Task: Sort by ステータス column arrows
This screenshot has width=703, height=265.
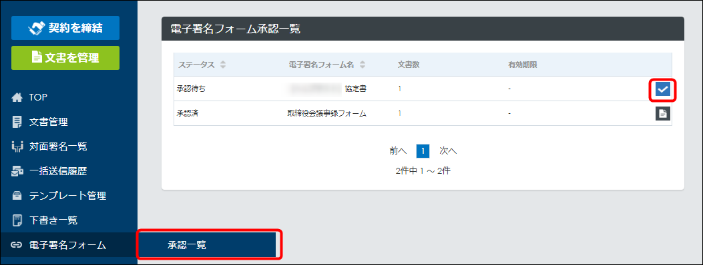Action: coord(223,65)
